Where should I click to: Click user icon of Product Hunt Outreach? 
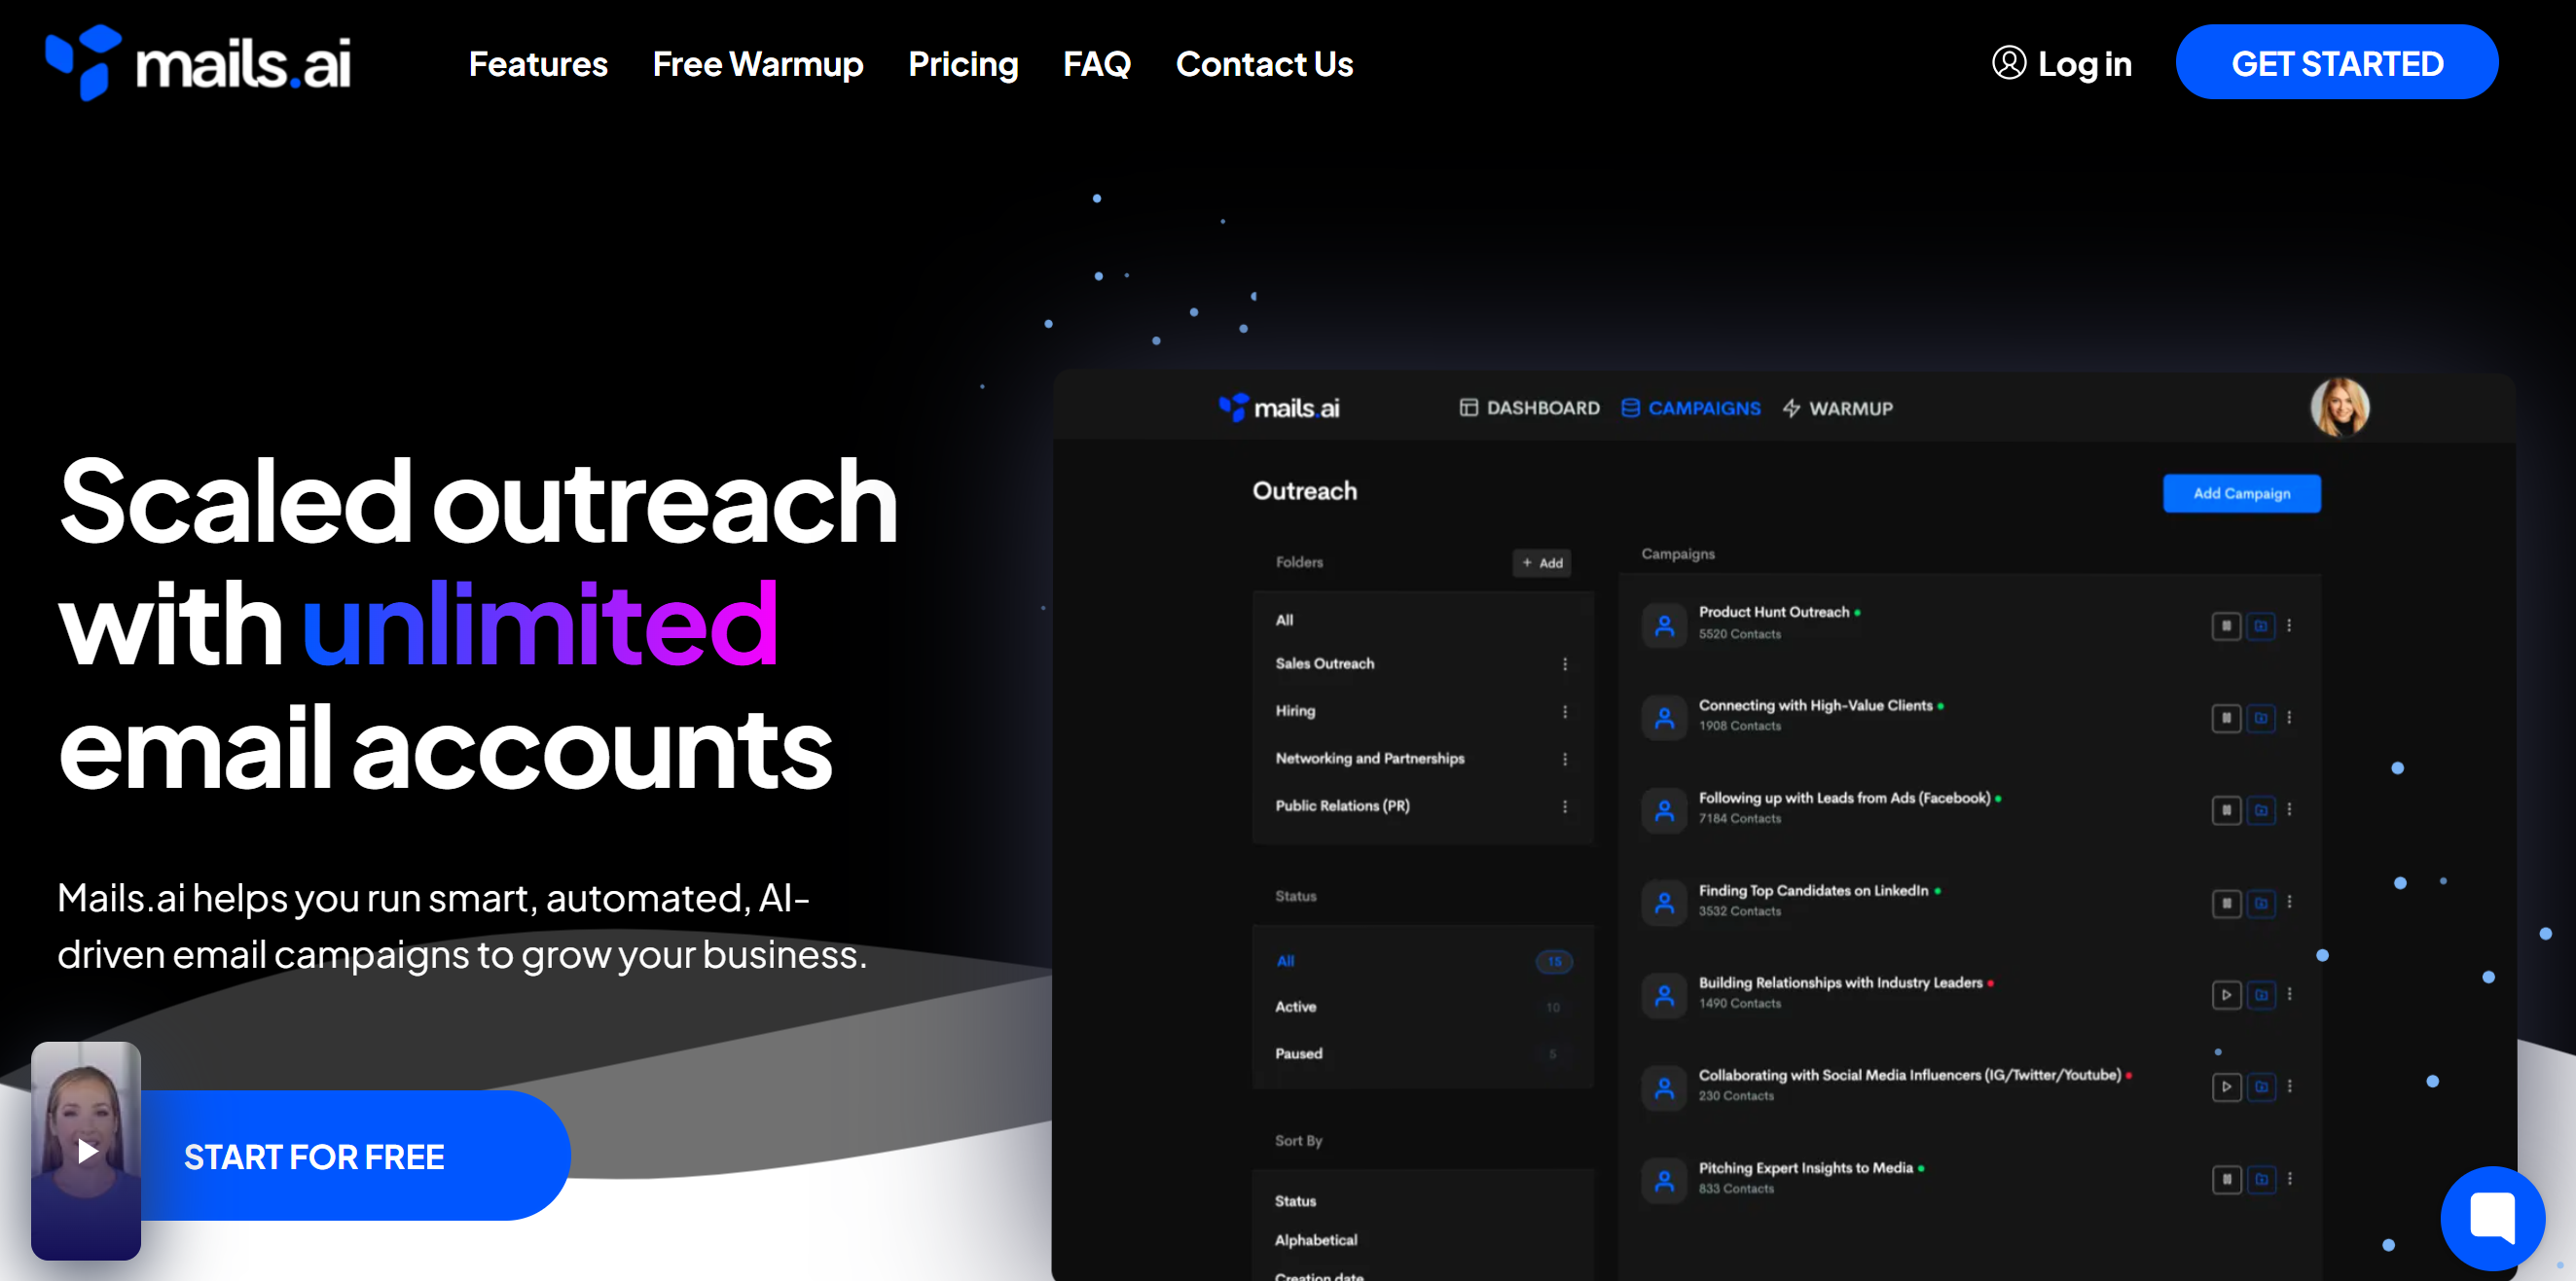point(1664,625)
